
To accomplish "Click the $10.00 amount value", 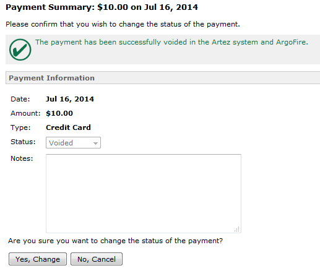I will [59, 113].
